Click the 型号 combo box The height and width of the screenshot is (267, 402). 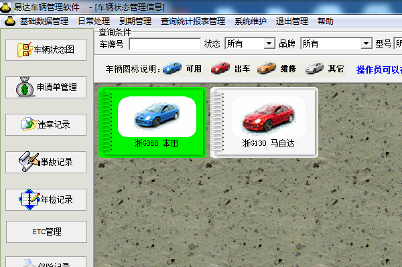coord(397,43)
